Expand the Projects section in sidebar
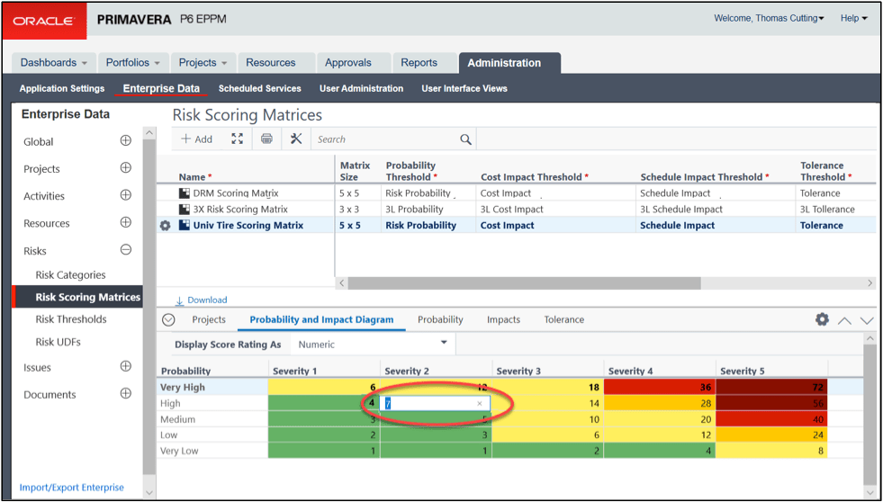 (x=126, y=167)
